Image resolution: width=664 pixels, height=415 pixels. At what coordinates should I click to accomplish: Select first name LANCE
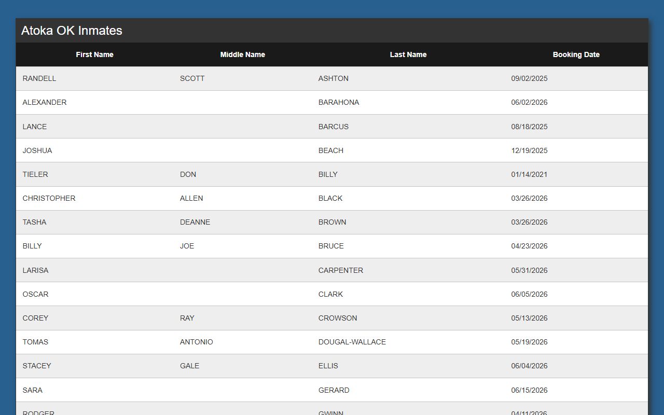coord(35,127)
